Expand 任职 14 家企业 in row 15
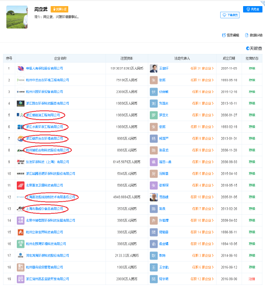The height and width of the screenshot is (286, 265). click(x=202, y=232)
